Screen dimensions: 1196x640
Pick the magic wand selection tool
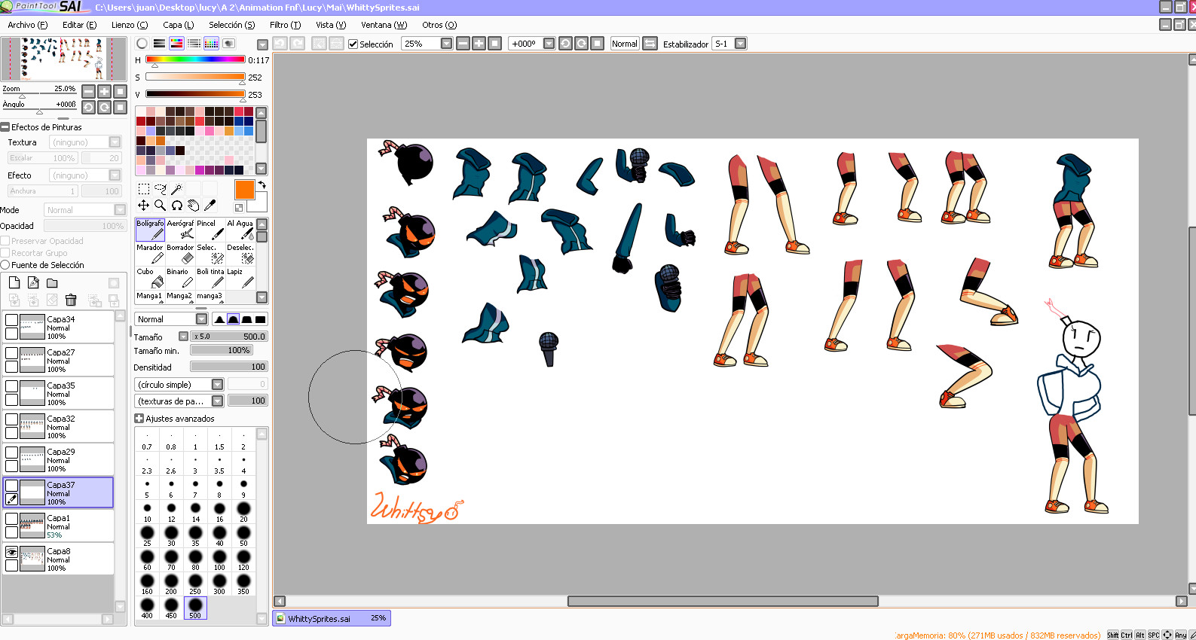click(176, 189)
